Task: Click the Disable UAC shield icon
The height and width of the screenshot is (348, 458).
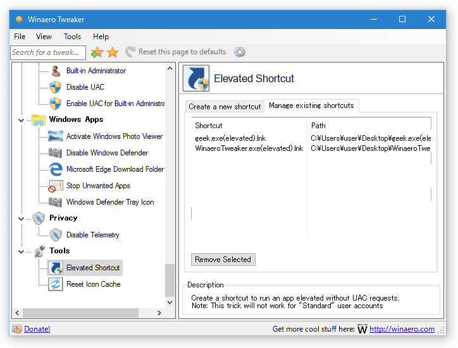Action: click(x=56, y=87)
